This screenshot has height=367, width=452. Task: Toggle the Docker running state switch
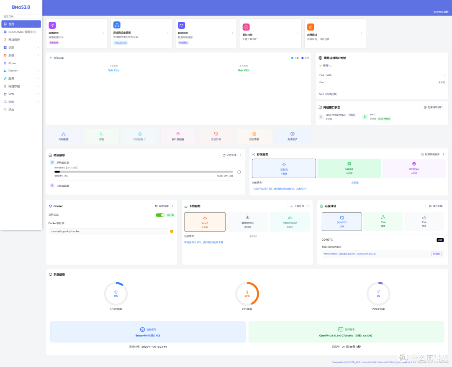[160, 215]
